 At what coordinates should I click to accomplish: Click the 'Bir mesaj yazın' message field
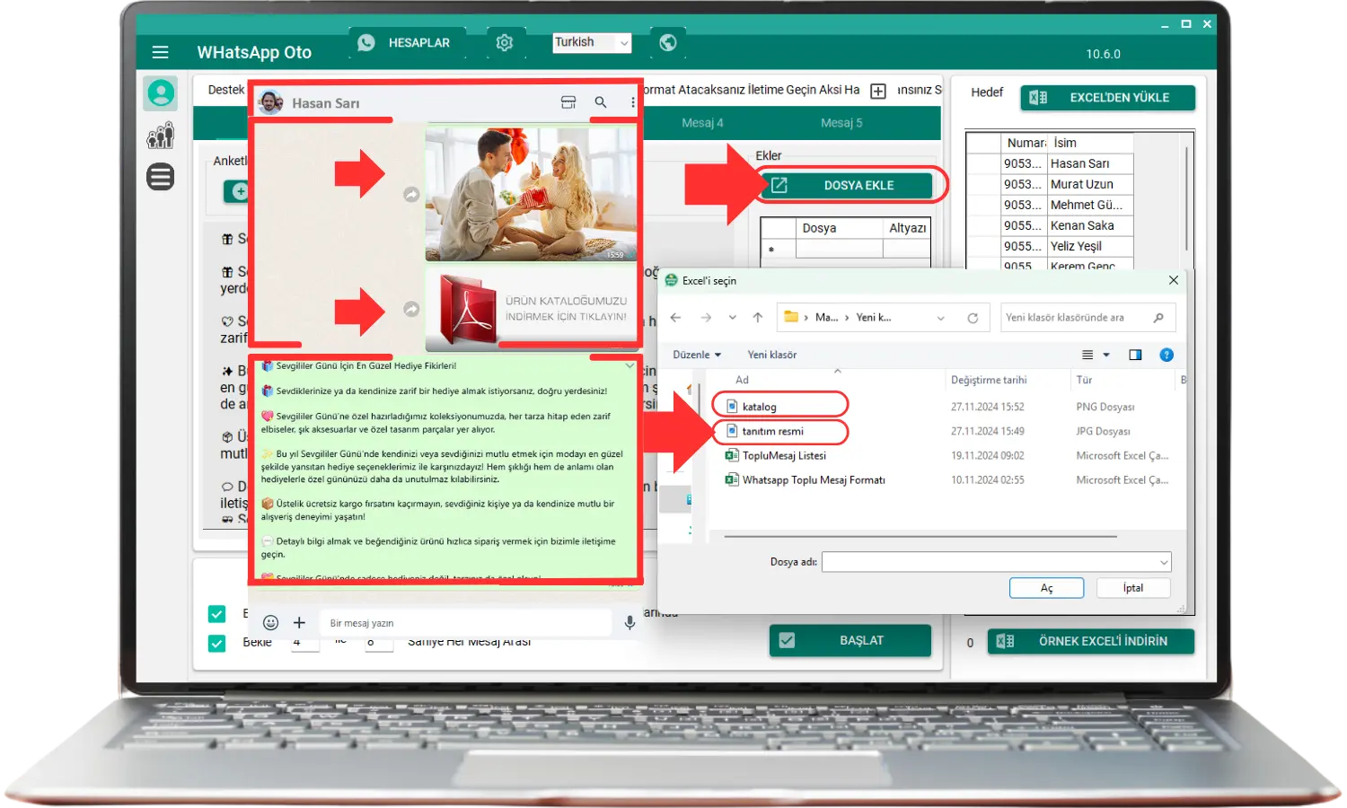coord(465,623)
